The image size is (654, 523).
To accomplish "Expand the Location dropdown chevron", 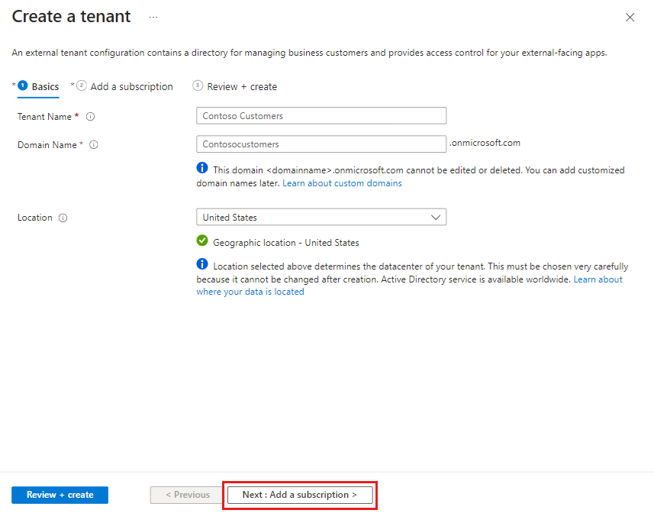I will (x=436, y=218).
